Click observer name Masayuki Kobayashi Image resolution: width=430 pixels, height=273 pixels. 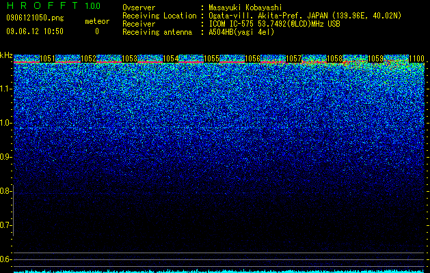coord(245,8)
